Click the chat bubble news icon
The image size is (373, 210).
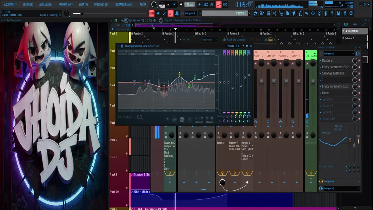351,13
